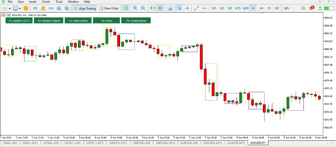Click the T2: Mother (Open) button

click(x=49, y=21)
